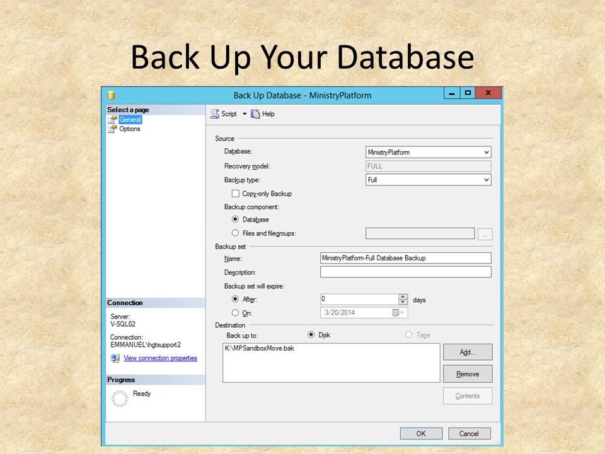Close the Back Up Database dialog

488,93
